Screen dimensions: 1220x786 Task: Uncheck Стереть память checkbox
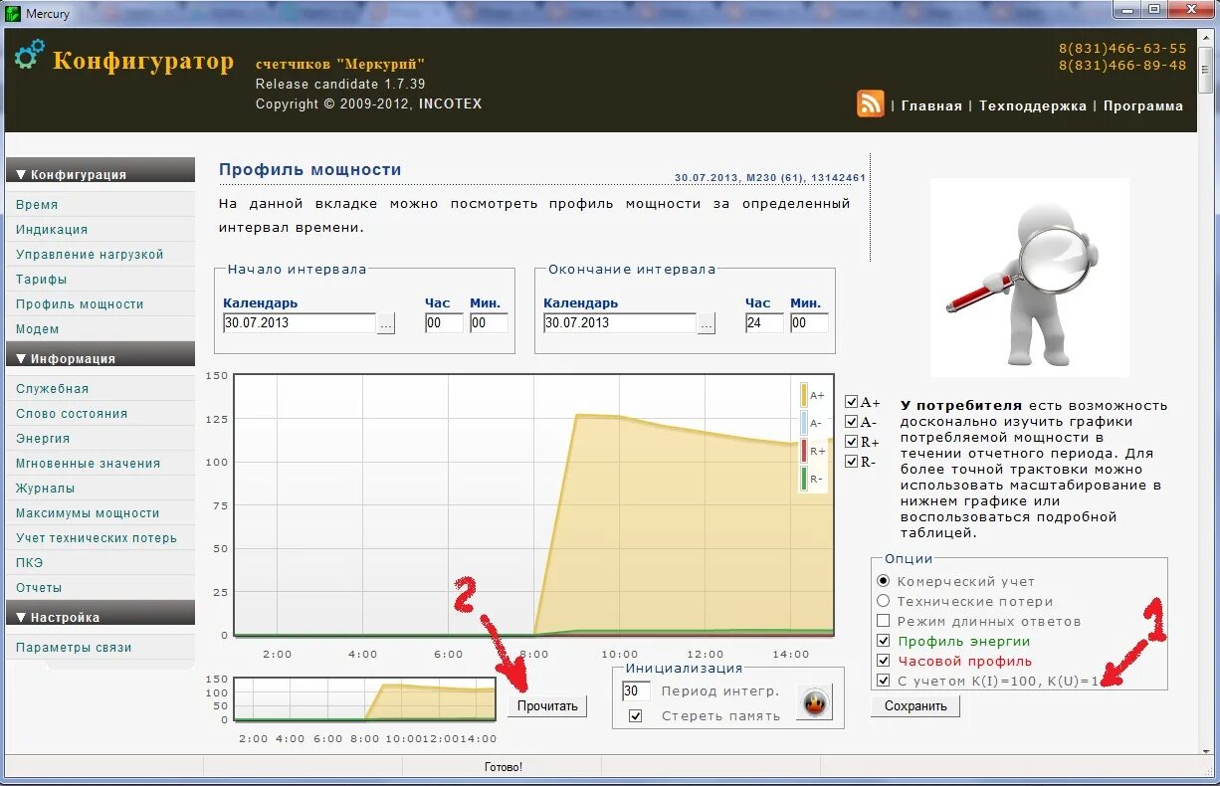(x=636, y=715)
